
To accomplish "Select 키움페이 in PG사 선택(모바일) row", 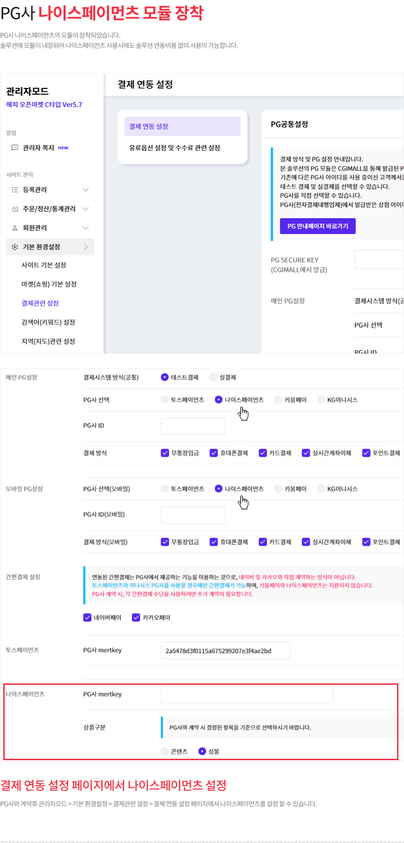I will pos(278,488).
